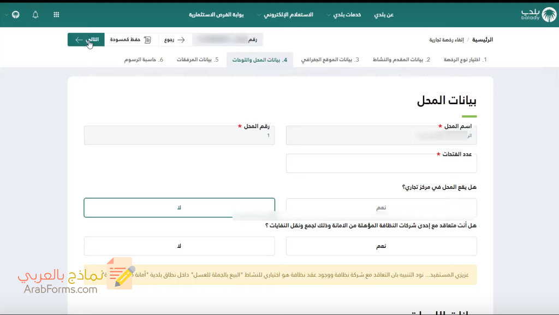Image resolution: width=559 pixels, height=315 pixels.
Task: Open the profile chevron dropdown near the avatar
Action: pyautogui.click(x=7, y=14)
